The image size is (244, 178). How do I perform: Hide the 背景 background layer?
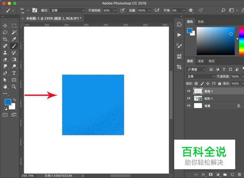[x=189, y=106]
